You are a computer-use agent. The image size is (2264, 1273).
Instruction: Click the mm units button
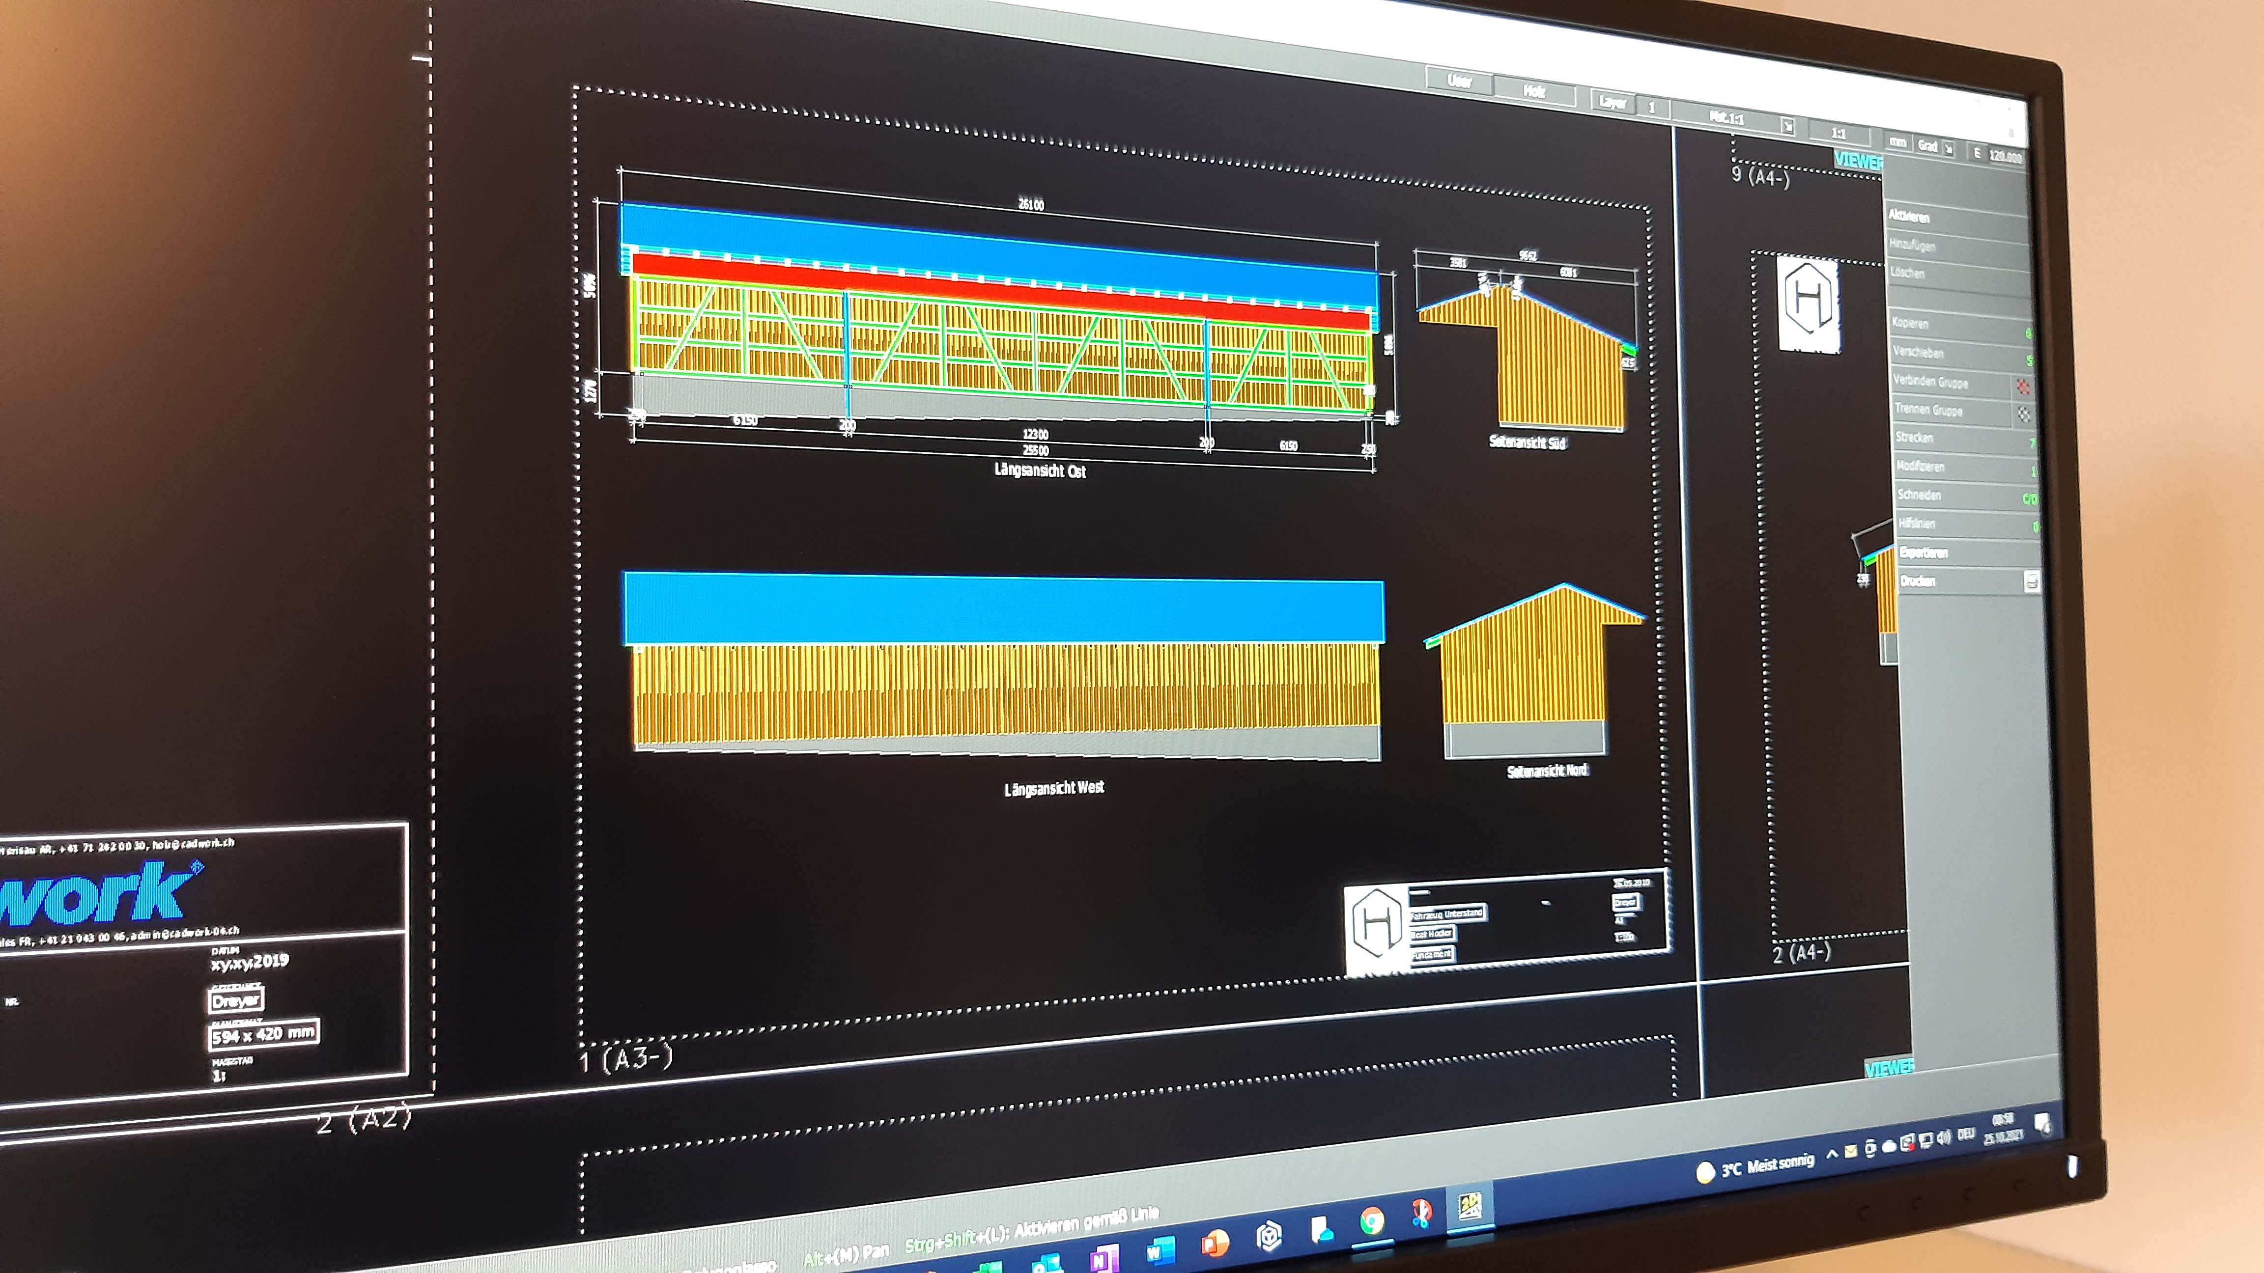[1897, 142]
